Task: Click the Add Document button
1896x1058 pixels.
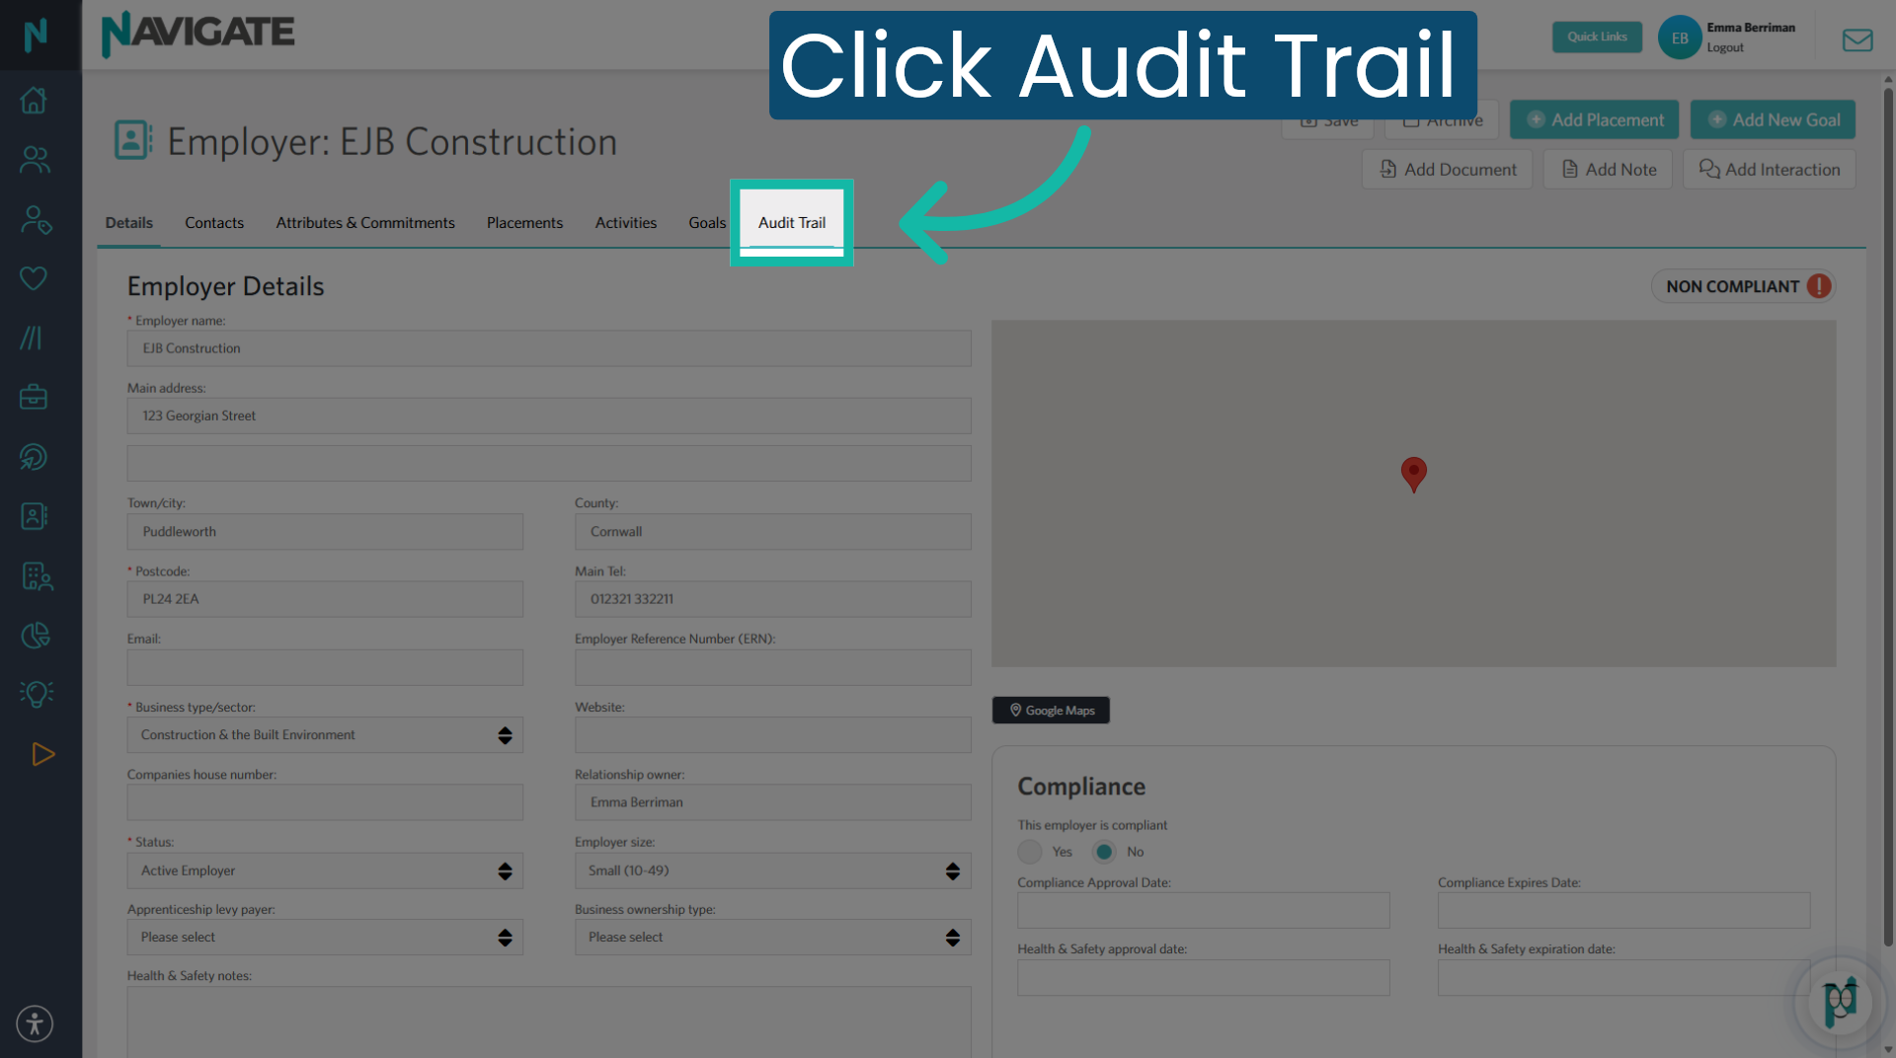Action: [1447, 170]
